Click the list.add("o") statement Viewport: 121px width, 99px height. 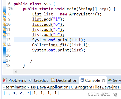[48, 24]
